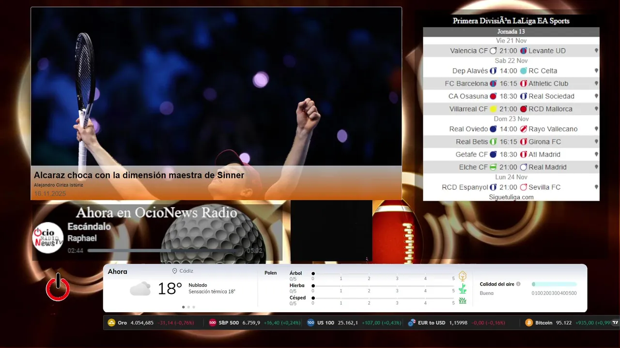Open the venue pin for Getafe CF match

(596, 154)
